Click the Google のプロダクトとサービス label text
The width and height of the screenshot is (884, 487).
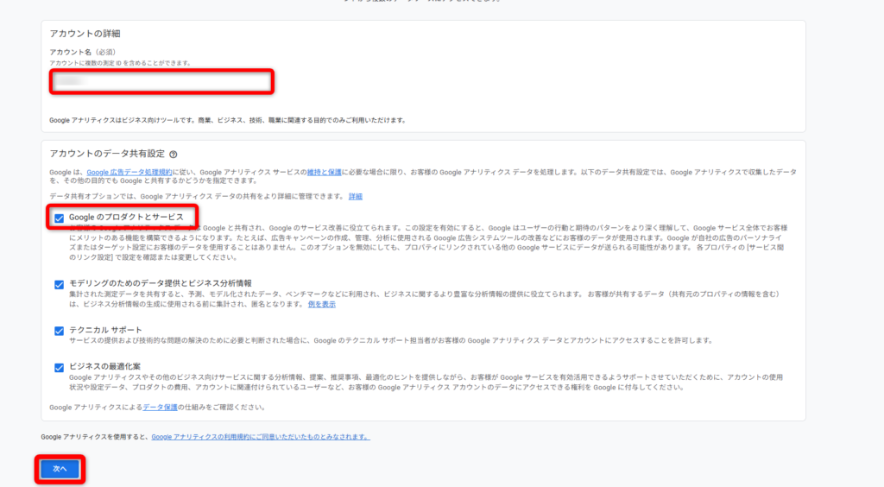point(126,217)
